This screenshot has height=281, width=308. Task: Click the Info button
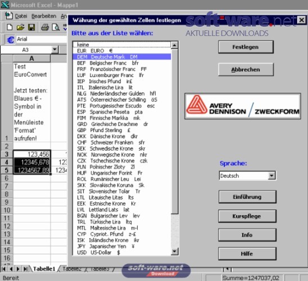(x=247, y=235)
